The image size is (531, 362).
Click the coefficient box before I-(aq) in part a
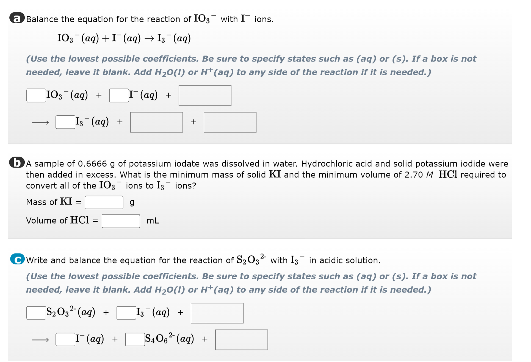119,95
